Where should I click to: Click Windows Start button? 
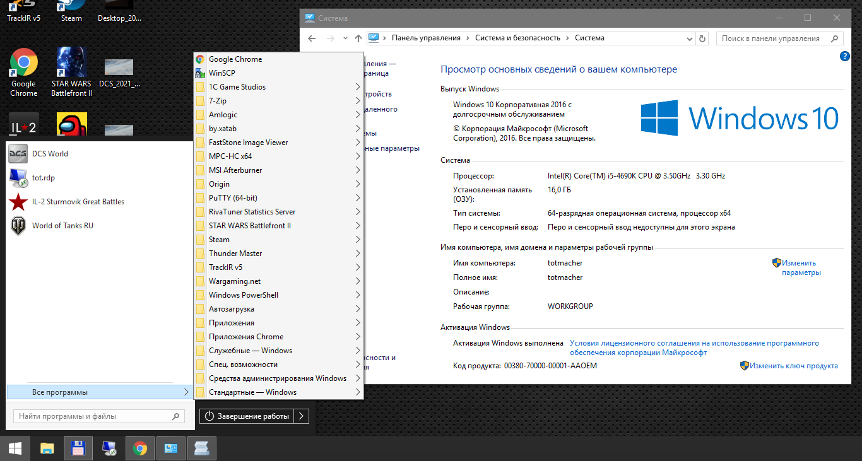coord(15,448)
